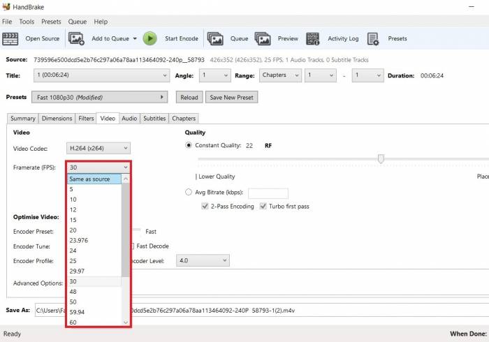Switch to the Audio tab
The height and width of the screenshot is (342, 489).
pyautogui.click(x=129, y=119)
